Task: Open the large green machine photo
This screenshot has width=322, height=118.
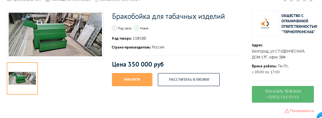Action: 55,34
